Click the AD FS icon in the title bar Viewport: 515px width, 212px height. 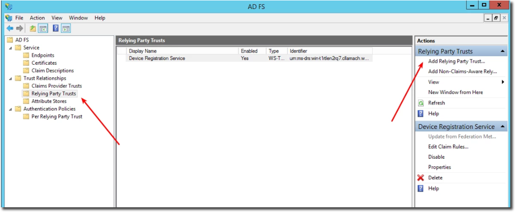9,6
